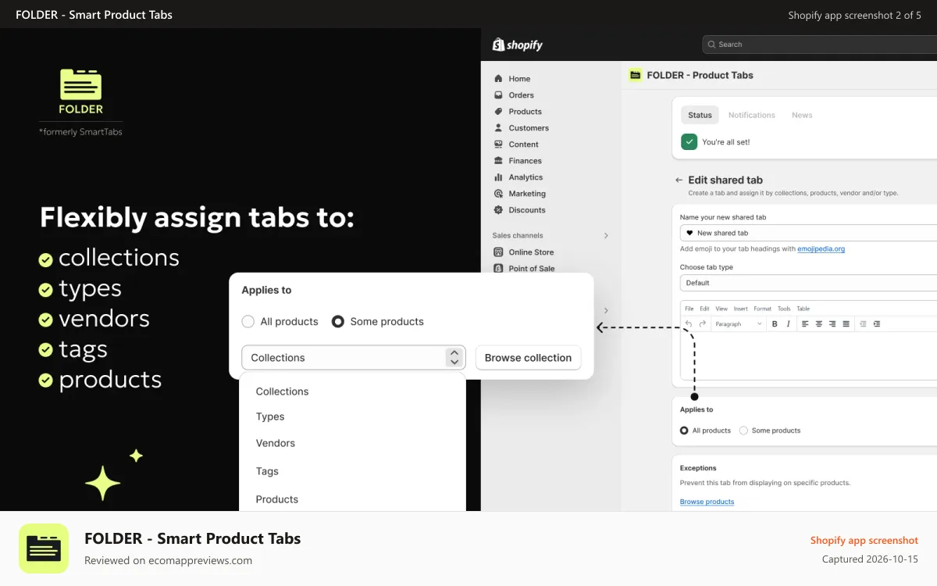The width and height of the screenshot is (937, 586).
Task: Click the FOLDER app icon beside the title
Action: coord(636,75)
